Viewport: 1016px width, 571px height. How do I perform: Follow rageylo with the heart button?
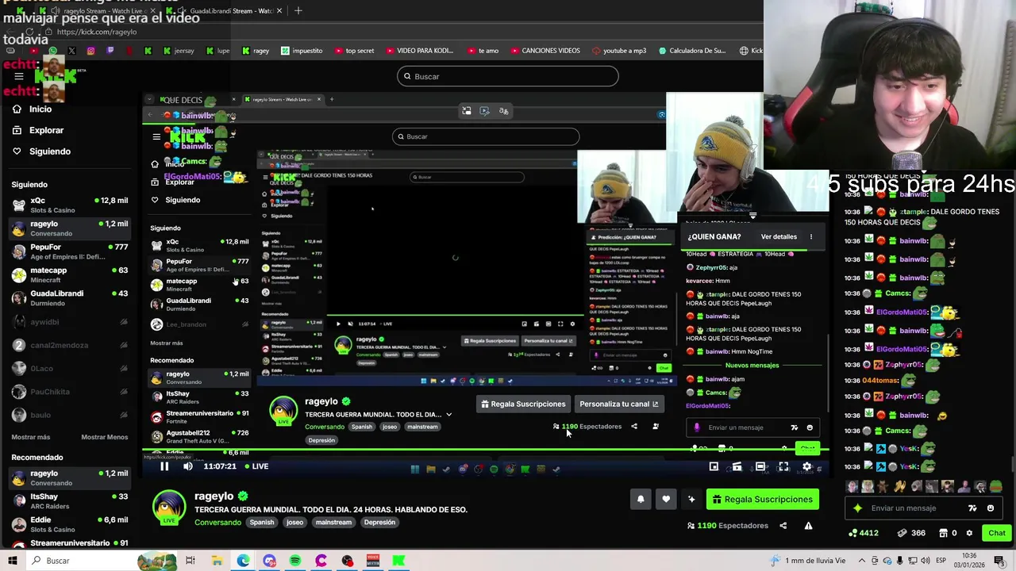(666, 499)
